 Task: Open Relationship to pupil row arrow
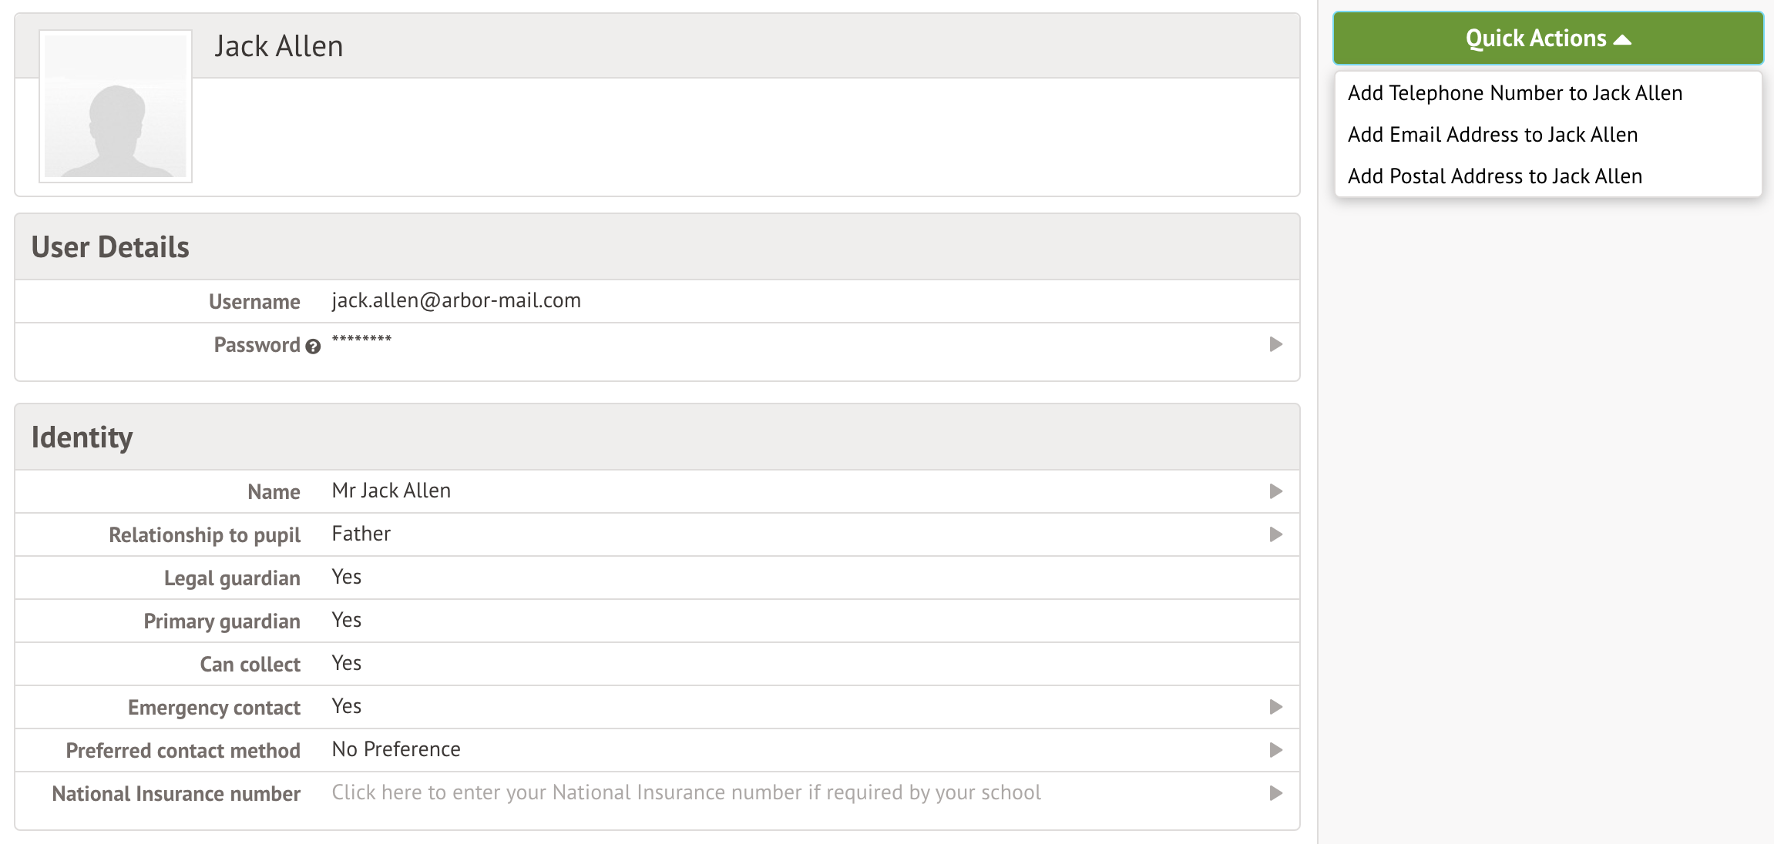(1275, 534)
